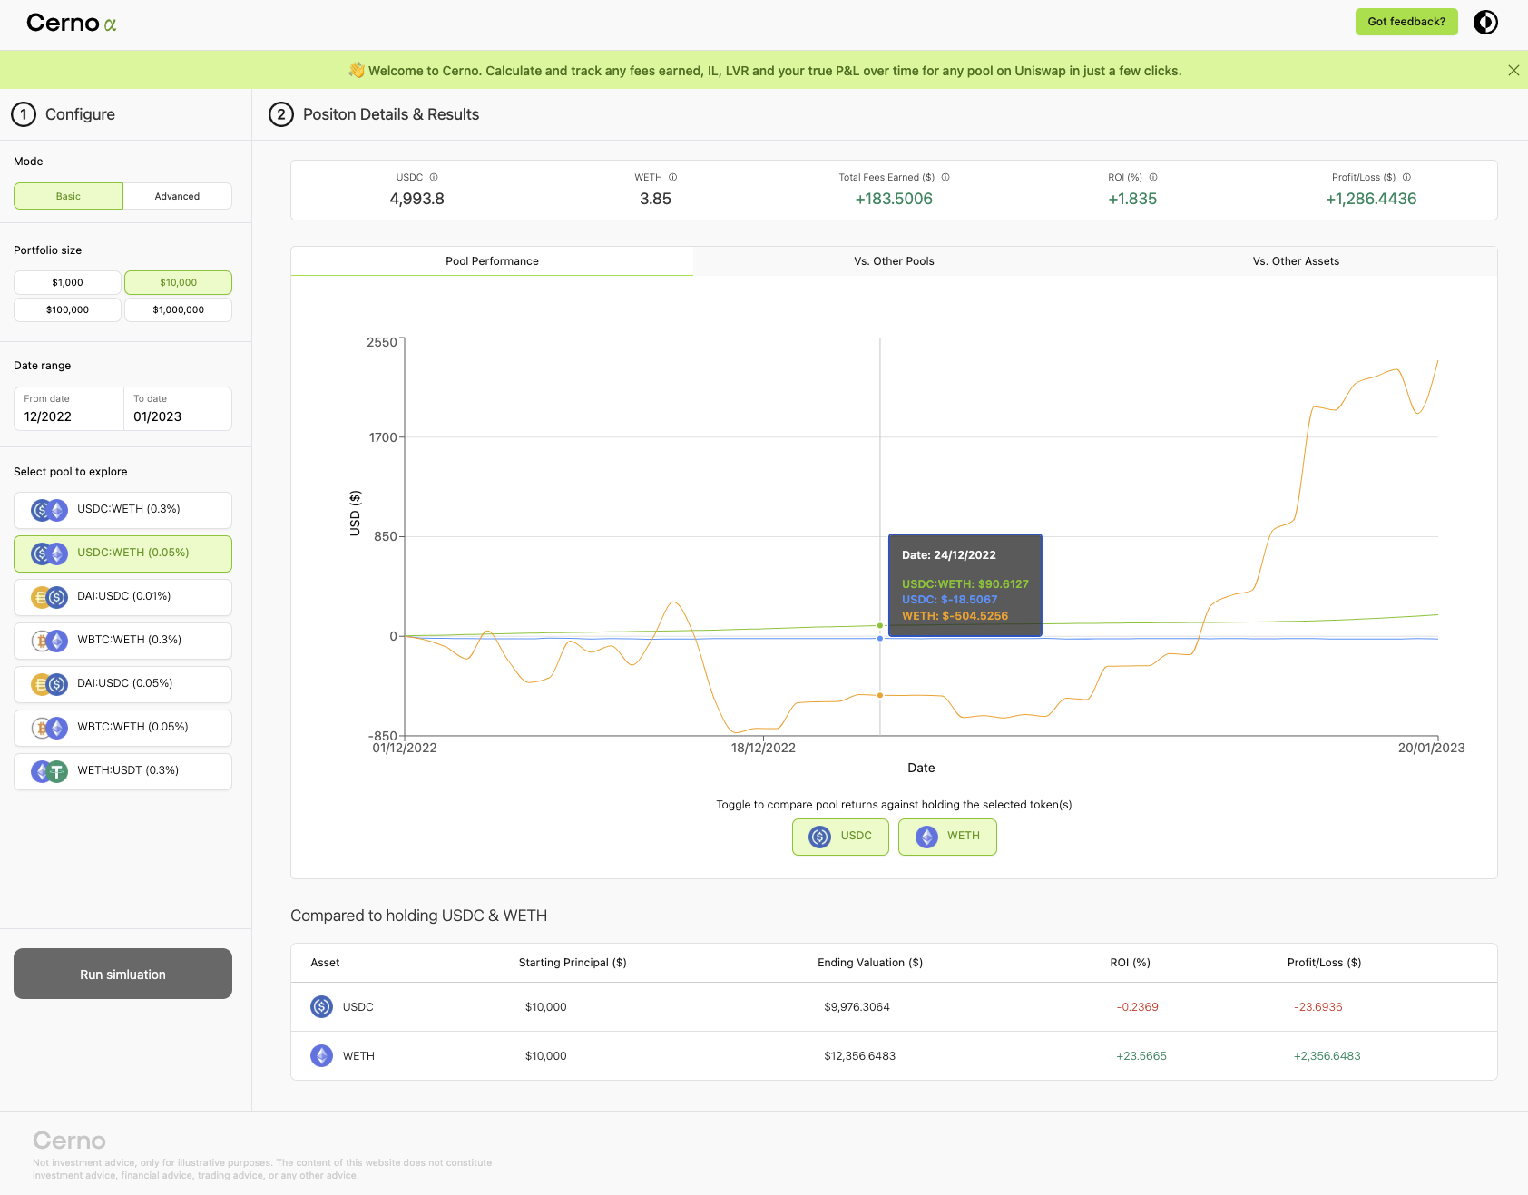Select DAI:USDC (0.05%) pool
The height and width of the screenshot is (1195, 1528).
coord(122,684)
